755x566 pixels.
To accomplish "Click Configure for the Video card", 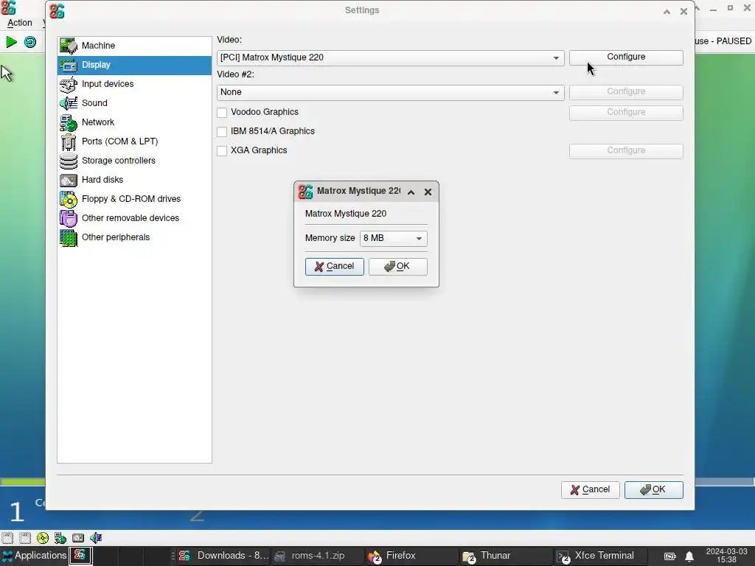I will (626, 57).
